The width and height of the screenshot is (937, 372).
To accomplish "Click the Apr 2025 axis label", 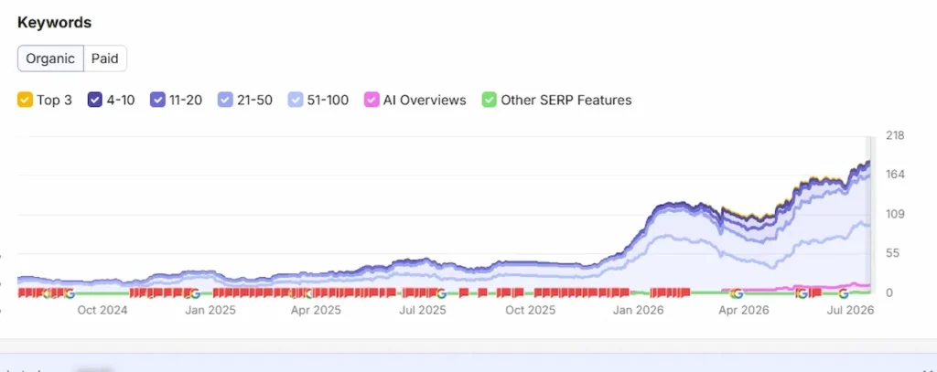I will point(316,311).
